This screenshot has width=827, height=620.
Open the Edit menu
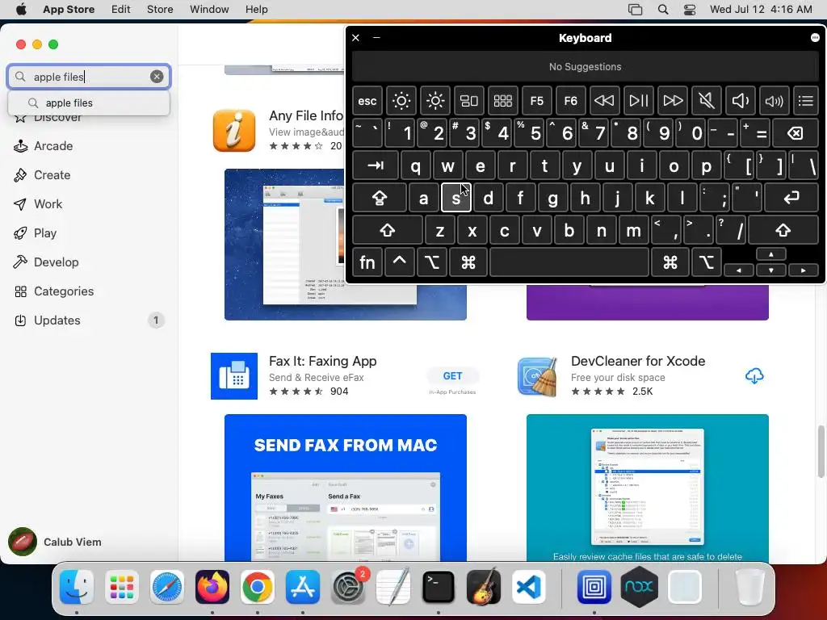[x=121, y=9]
